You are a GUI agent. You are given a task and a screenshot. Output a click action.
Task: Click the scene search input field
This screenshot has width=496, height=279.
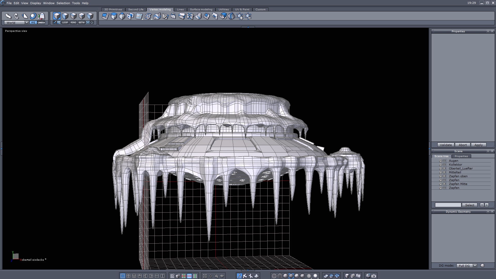(448, 205)
